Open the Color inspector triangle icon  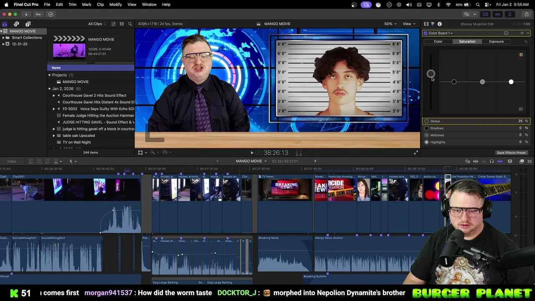pyautogui.click(x=433, y=24)
